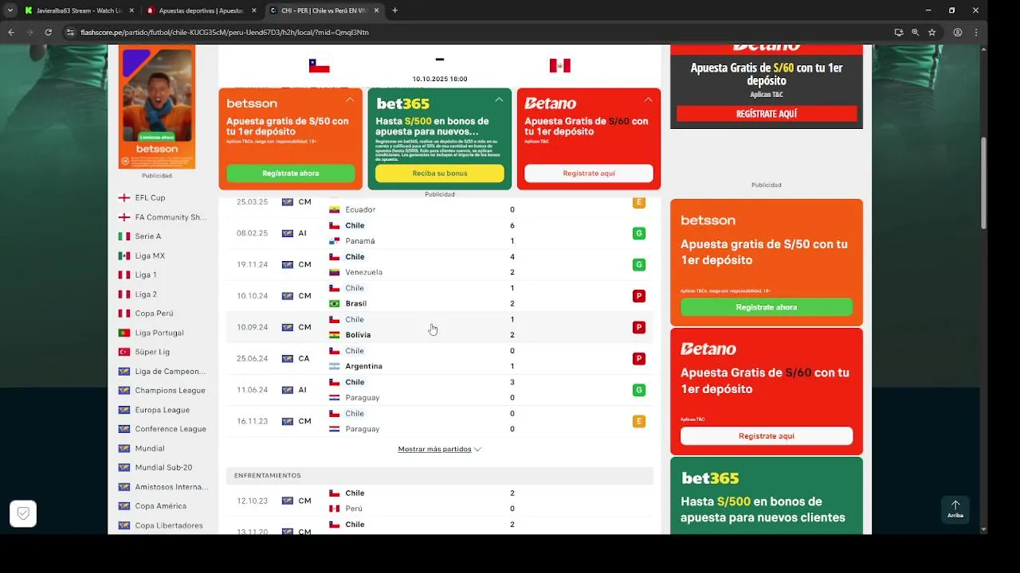Select the CHI - PER Chile vs Perú tab
This screenshot has height=573, width=1020.
(325, 10)
